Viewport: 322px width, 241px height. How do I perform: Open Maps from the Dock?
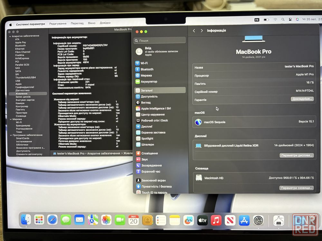[93, 220]
